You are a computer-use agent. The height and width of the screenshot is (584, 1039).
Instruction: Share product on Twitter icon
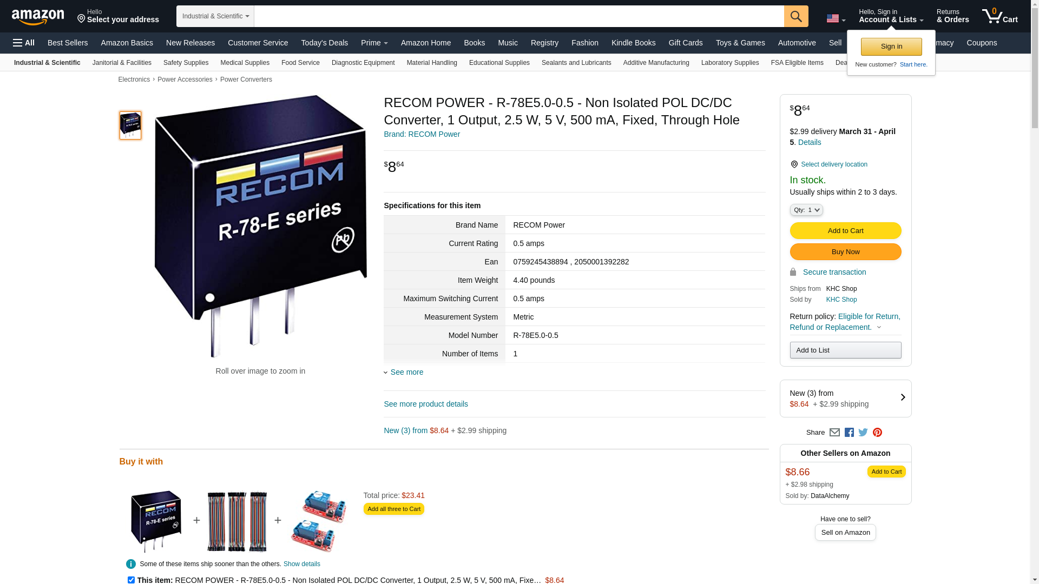pos(863,433)
